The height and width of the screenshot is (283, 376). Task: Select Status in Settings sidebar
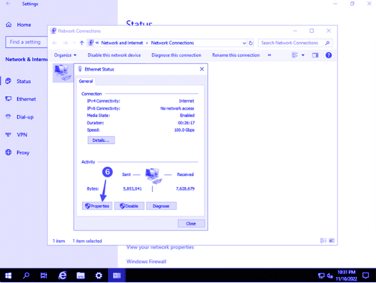(x=24, y=81)
